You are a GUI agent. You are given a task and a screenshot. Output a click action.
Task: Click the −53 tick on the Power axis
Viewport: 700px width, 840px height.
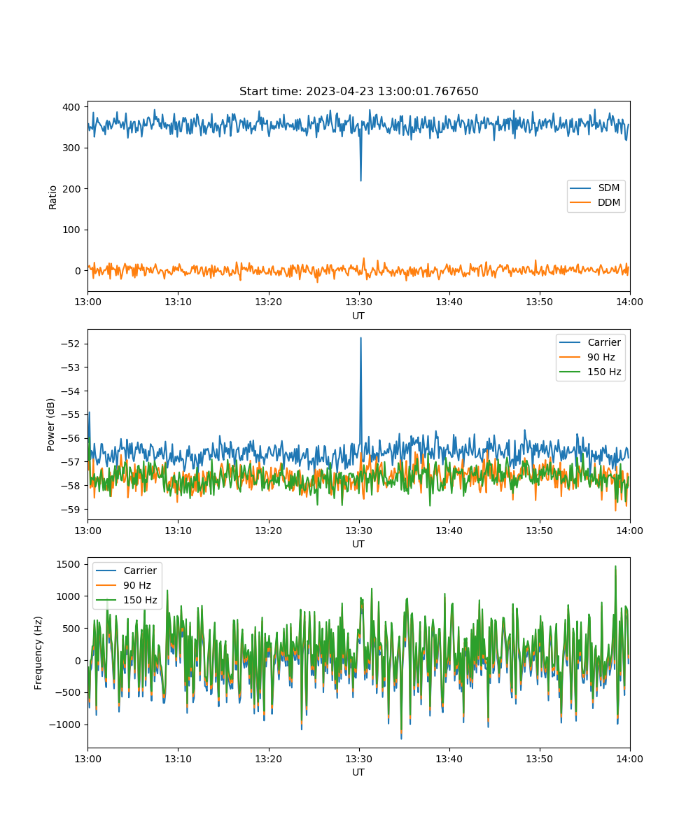click(x=73, y=367)
